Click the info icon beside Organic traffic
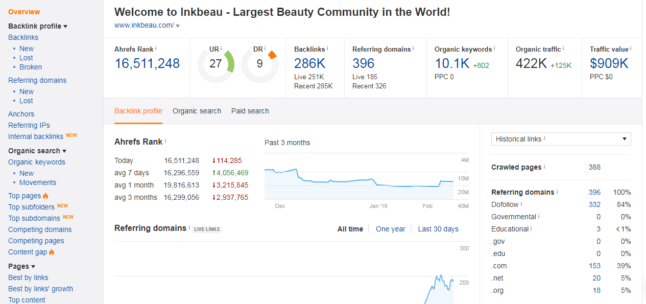646x304 pixels. click(x=563, y=48)
